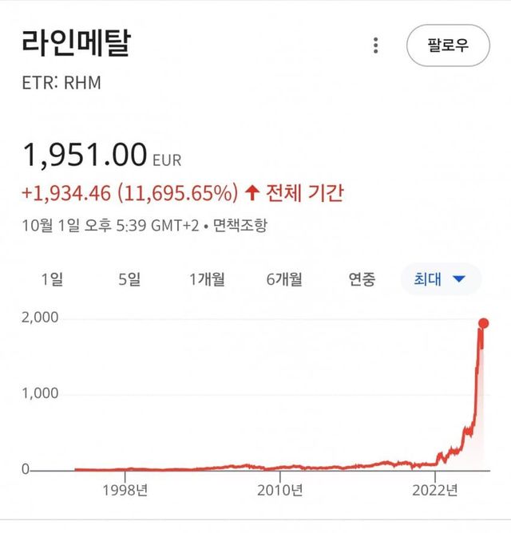Click the 1,000 y-axis label

(39, 393)
